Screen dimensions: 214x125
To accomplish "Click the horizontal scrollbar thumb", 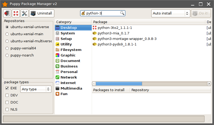I will pos(119,84).
